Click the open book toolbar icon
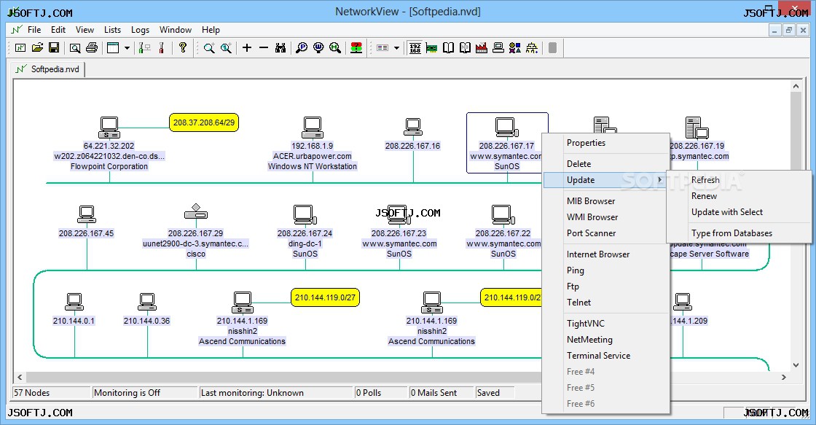The image size is (816, 425). [x=448, y=48]
